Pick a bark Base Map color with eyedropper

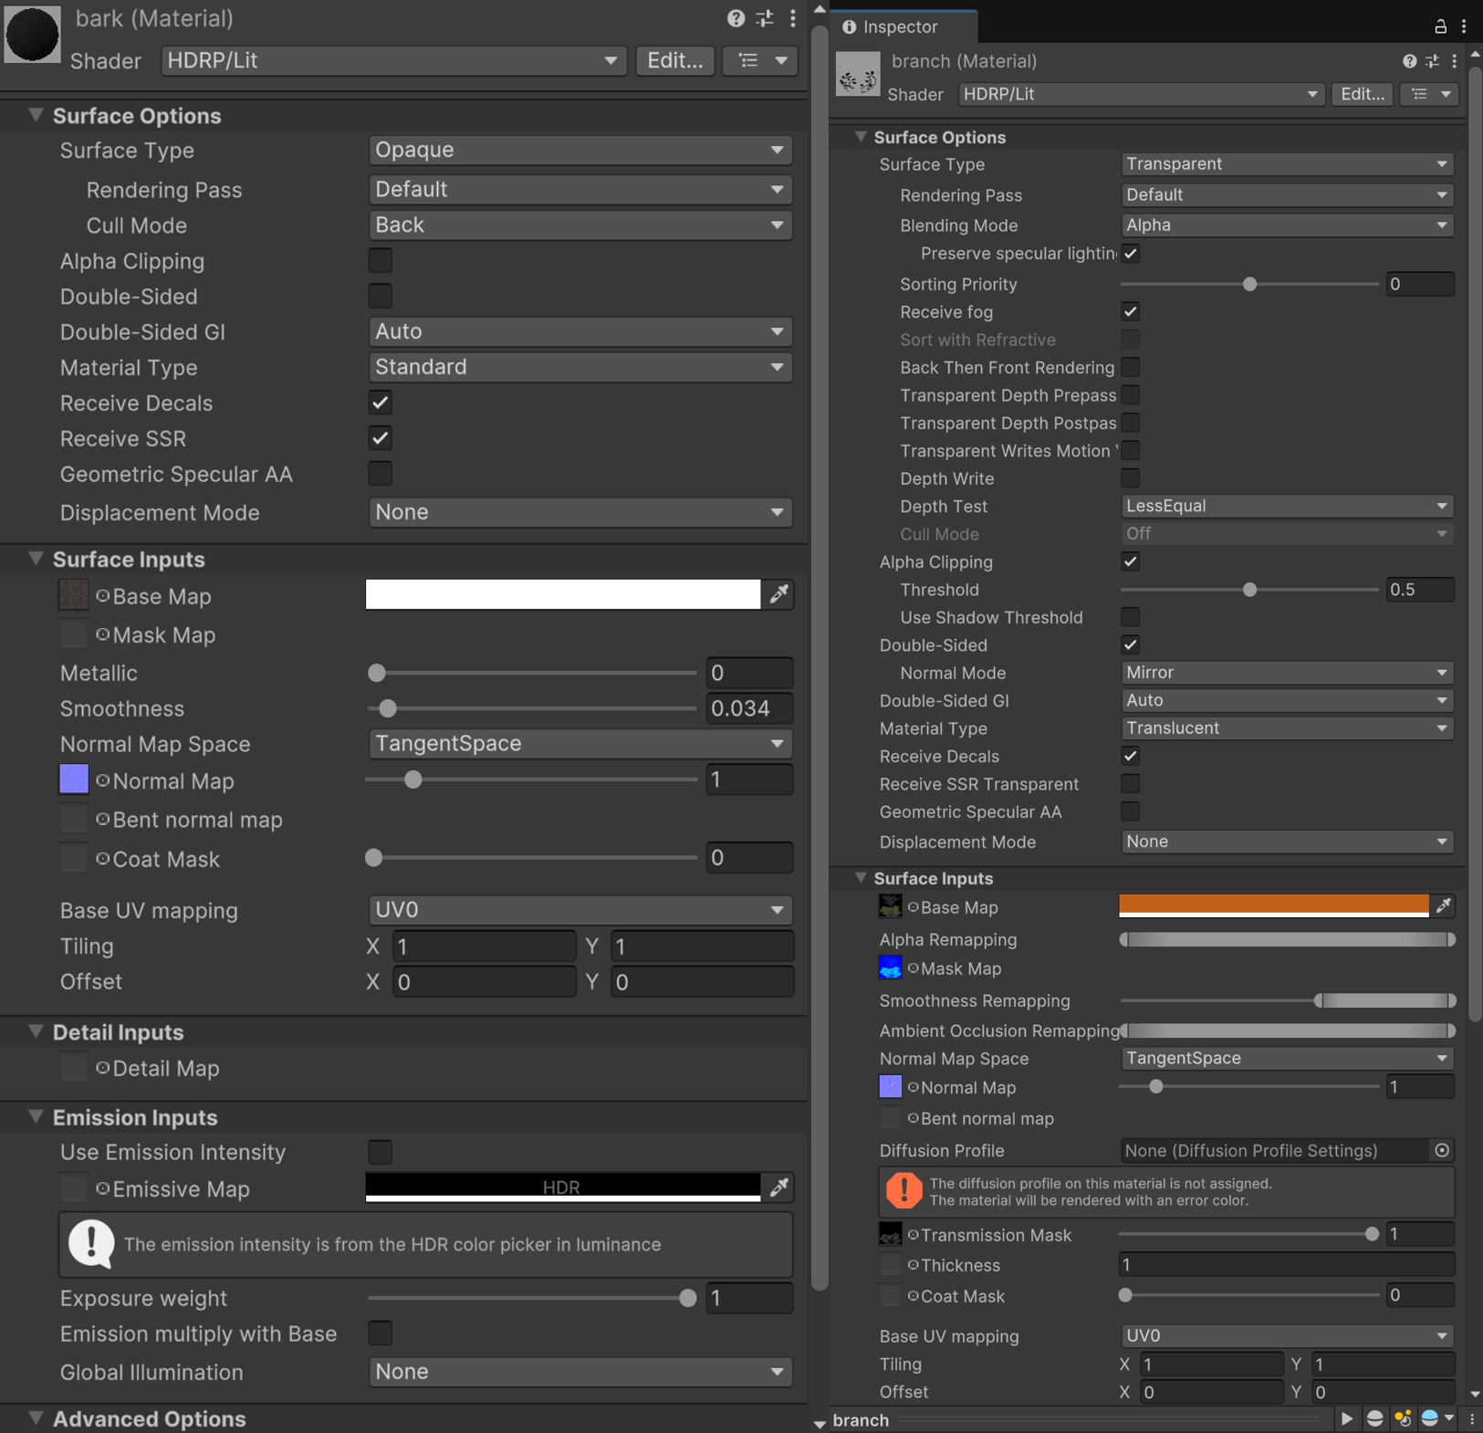point(779,594)
